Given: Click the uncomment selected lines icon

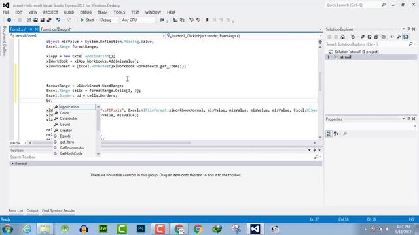Looking at the screenshot, I should (x=198, y=20).
